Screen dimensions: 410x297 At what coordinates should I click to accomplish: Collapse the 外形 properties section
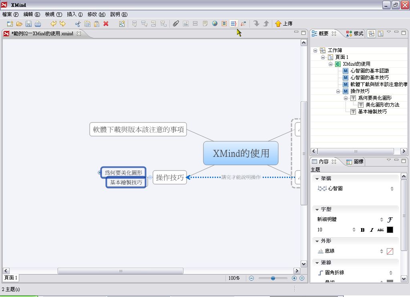[x=317, y=241]
